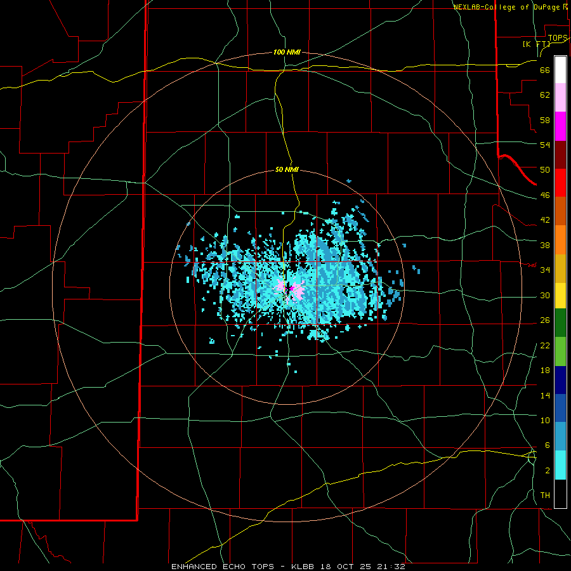Click the K FT units label

536,44
